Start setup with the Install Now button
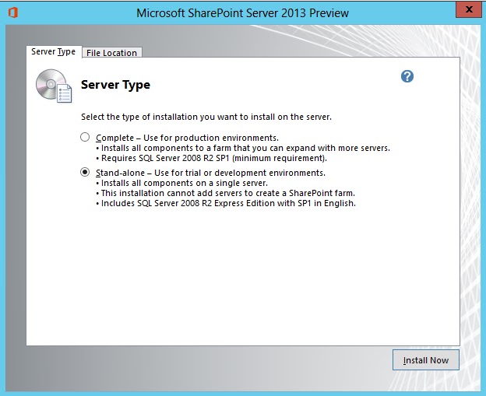This screenshot has width=486, height=396. click(425, 360)
